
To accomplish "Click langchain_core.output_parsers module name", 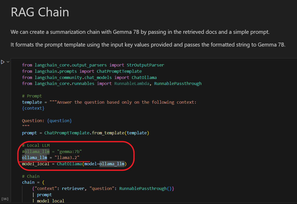I will tap(70, 65).
